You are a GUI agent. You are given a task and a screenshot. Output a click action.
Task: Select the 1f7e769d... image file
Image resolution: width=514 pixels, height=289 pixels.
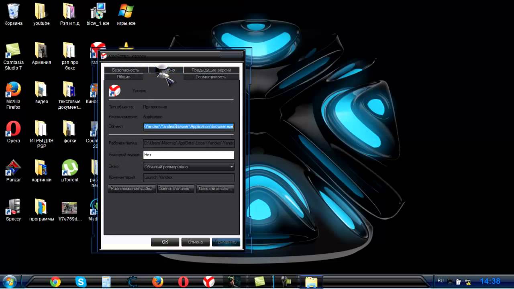69,210
